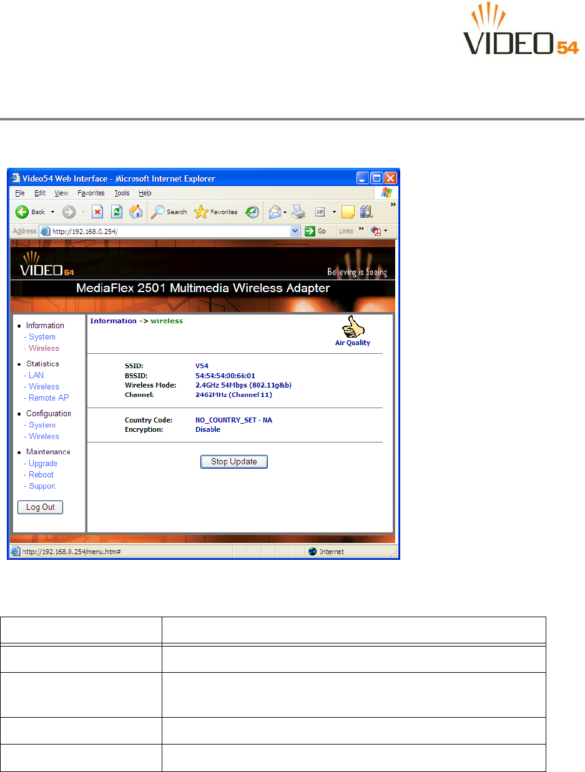Click the 2.4GHz 54Mbps wireless mode value
This screenshot has width=585, height=772.
tap(243, 386)
